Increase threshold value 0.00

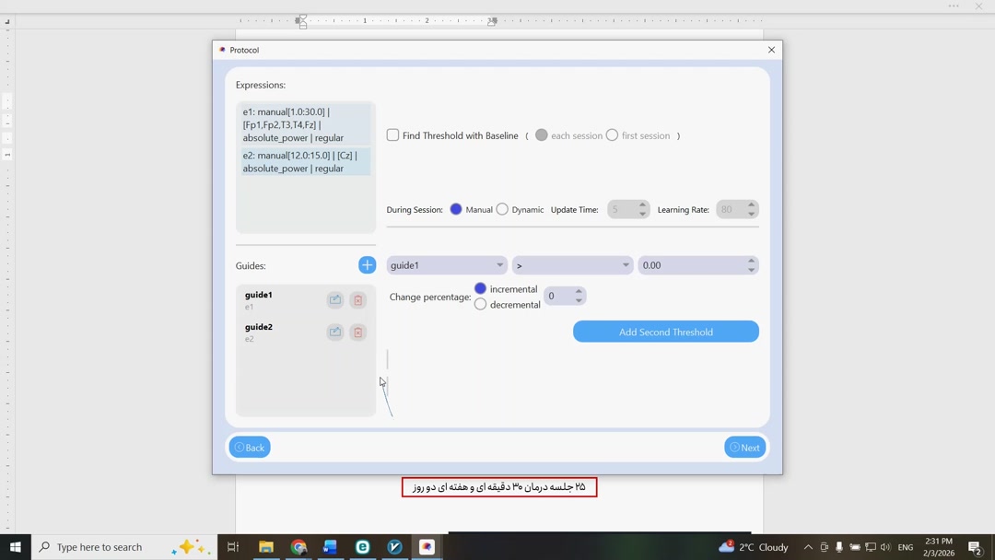(x=751, y=261)
